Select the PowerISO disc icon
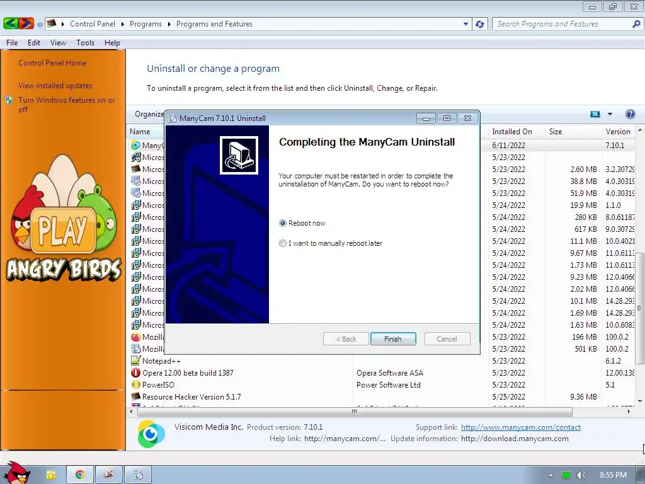 [135, 385]
